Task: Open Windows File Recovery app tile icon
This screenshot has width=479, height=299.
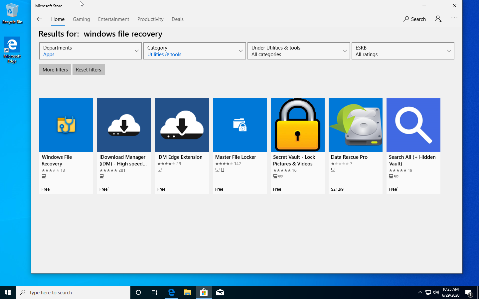Action: (x=66, y=125)
